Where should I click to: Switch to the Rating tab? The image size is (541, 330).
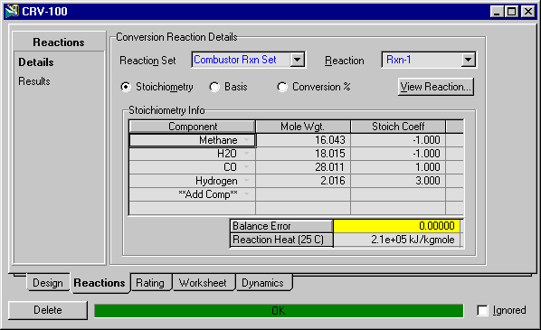click(150, 283)
